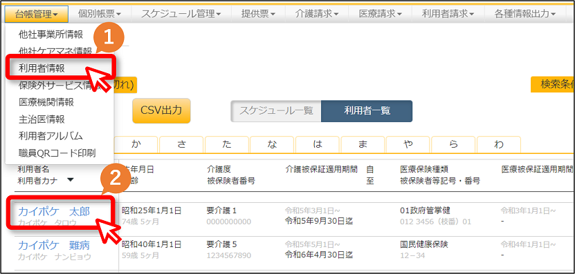This screenshot has height=274, width=575.
Task: Expand the 提供票 menu
Action: [x=259, y=14]
